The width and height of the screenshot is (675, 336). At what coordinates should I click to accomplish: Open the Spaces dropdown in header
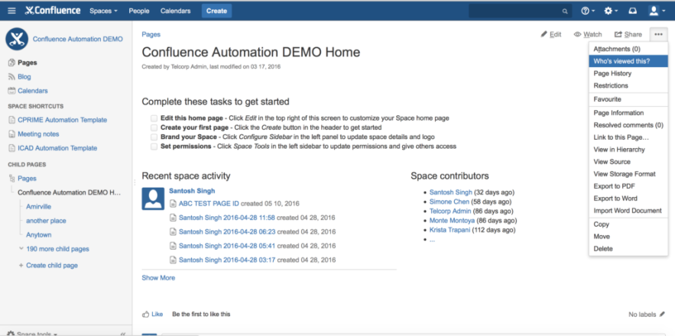coord(103,11)
